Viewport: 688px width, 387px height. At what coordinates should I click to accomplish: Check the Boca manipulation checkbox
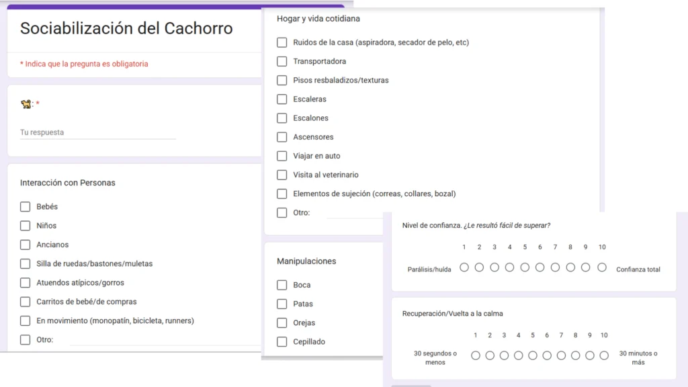[x=282, y=285]
